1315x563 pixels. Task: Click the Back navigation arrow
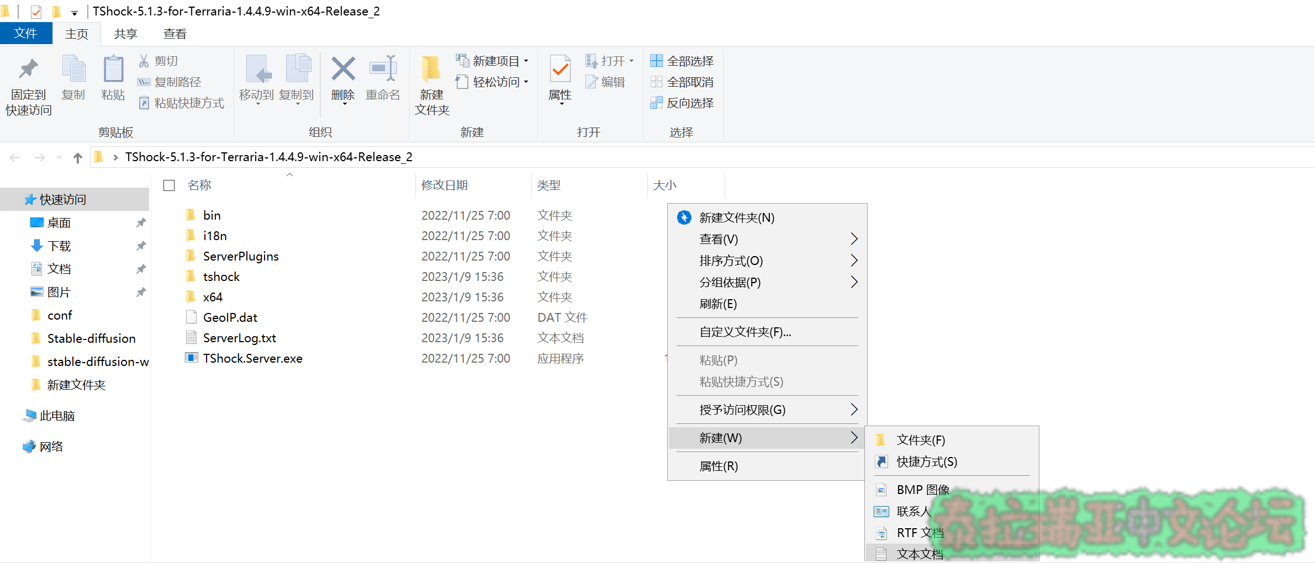(x=15, y=158)
